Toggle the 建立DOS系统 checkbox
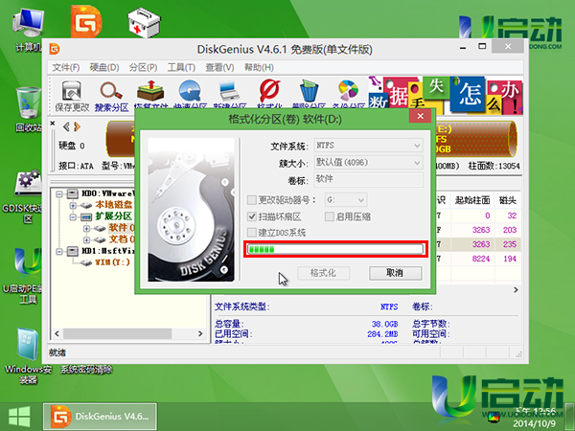The width and height of the screenshot is (575, 431). point(251,233)
